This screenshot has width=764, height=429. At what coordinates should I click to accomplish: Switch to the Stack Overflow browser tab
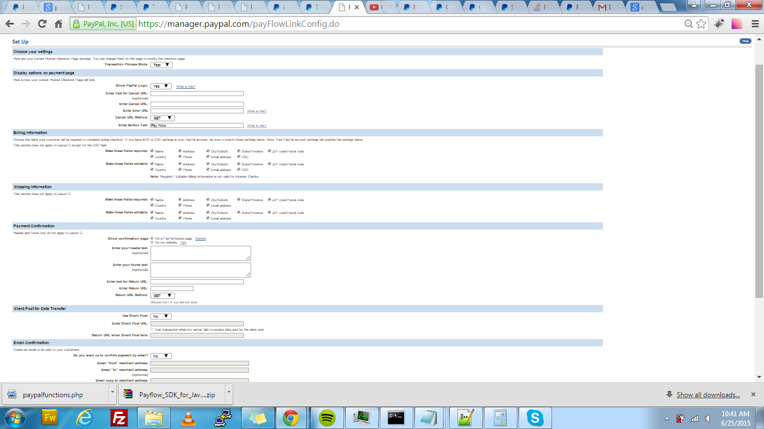[x=542, y=7]
